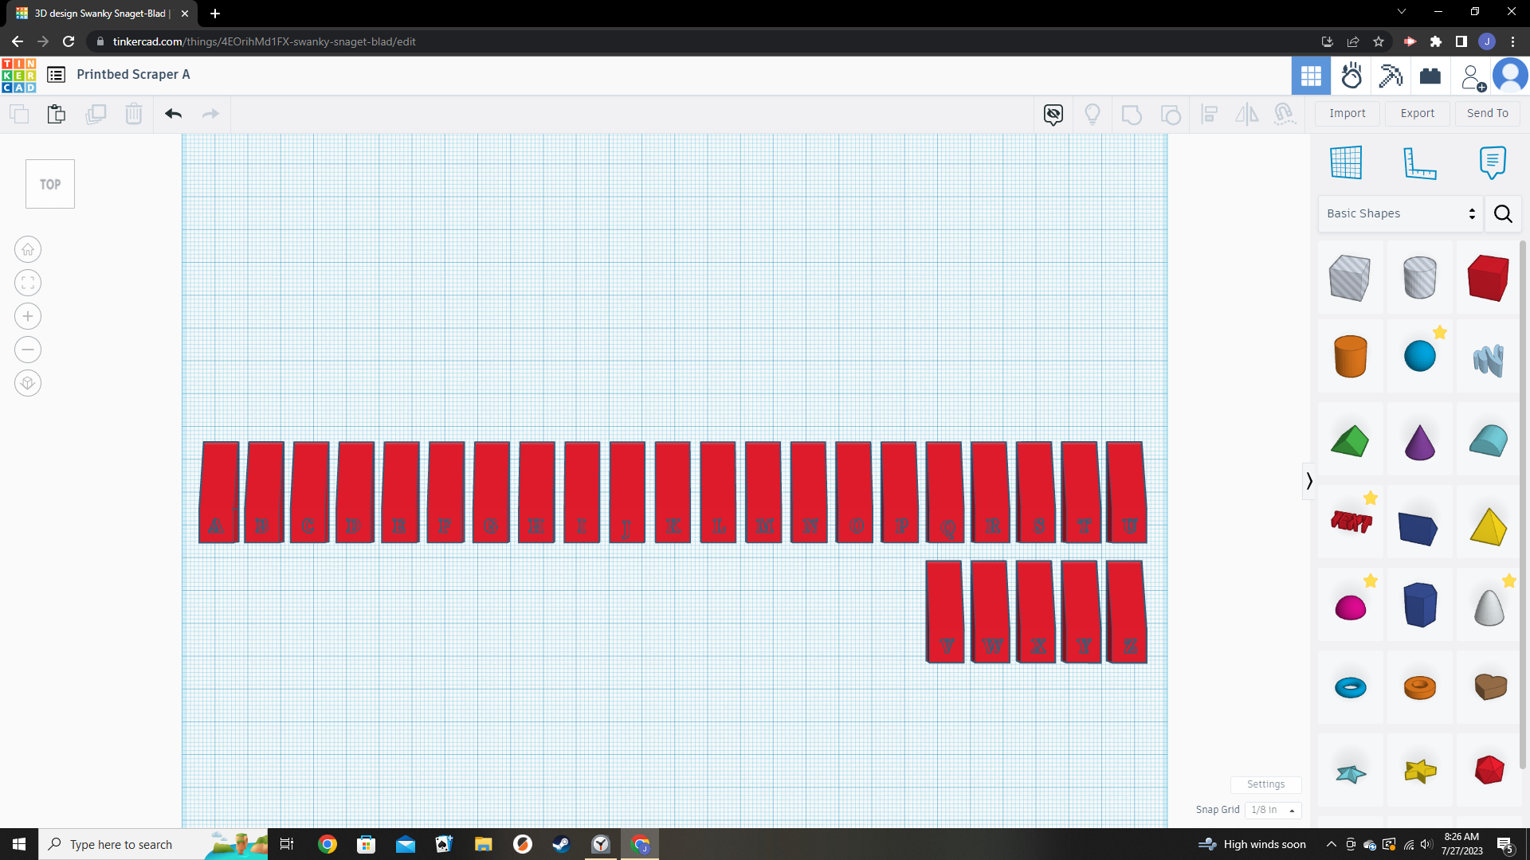The image size is (1530, 860).
Task: Open the Tinkercad tutorials hand icon
Action: point(1351,76)
